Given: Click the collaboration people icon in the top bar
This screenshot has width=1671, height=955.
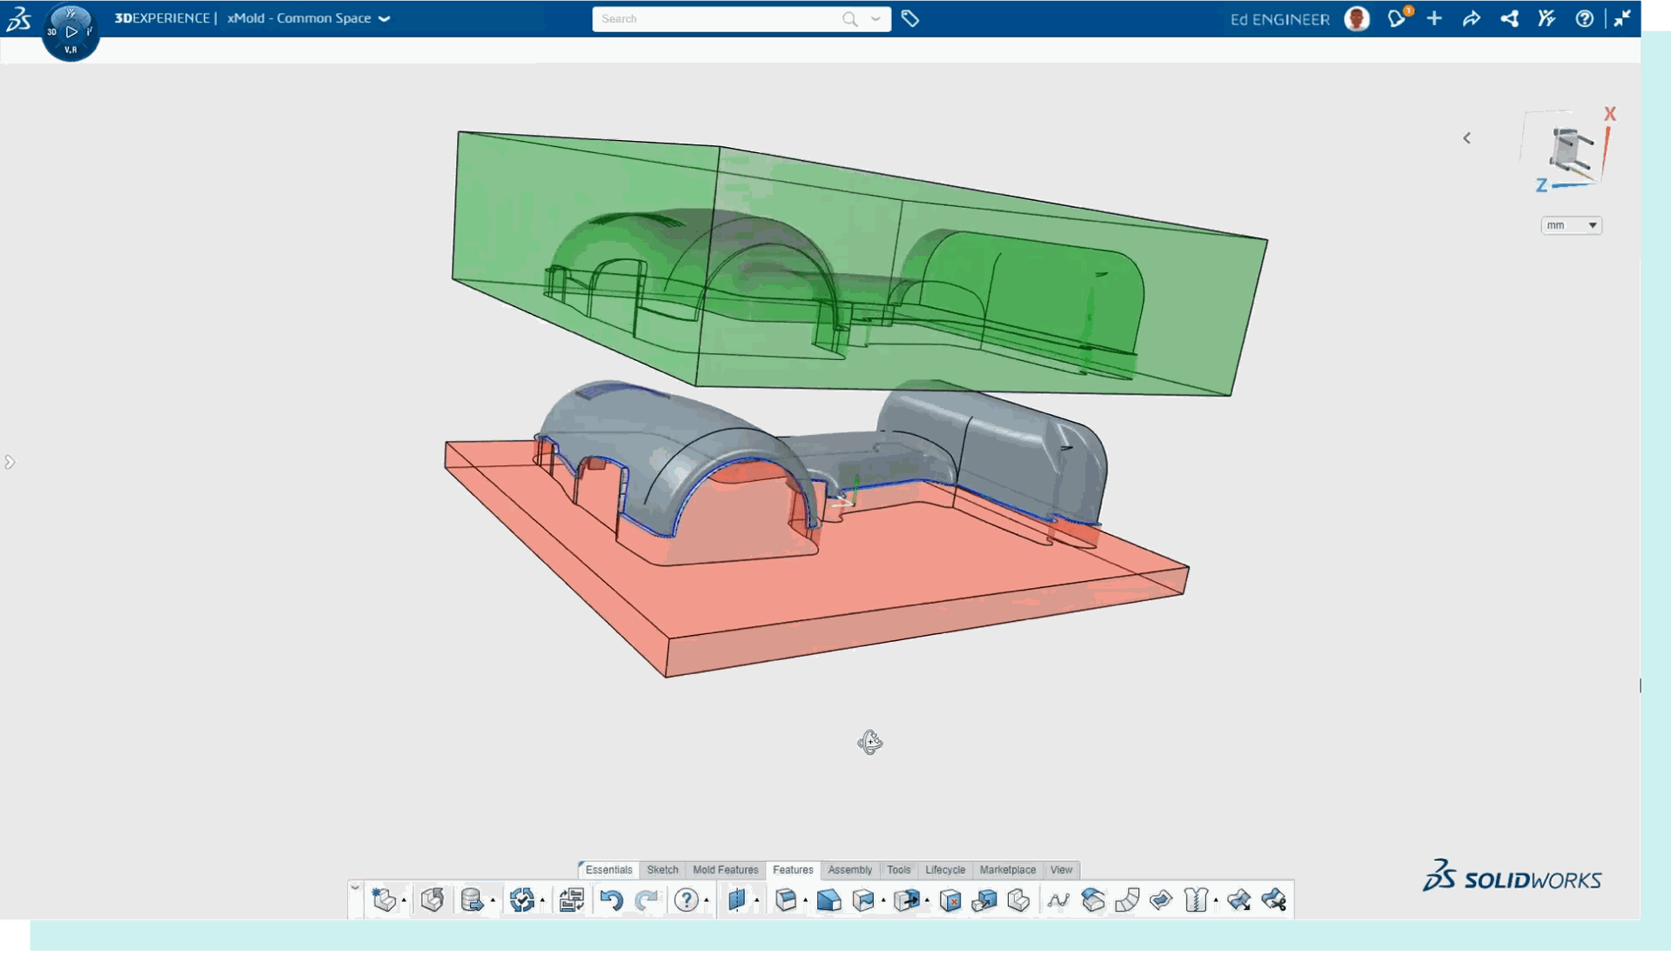Looking at the screenshot, I should 1546,18.
